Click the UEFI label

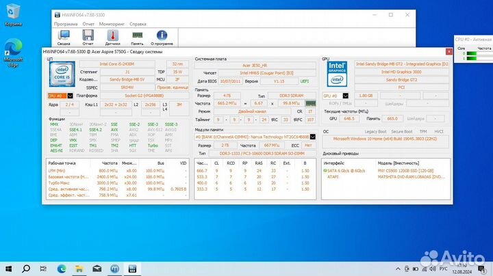304,81
